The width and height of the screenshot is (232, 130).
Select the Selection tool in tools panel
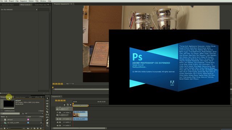(47, 98)
